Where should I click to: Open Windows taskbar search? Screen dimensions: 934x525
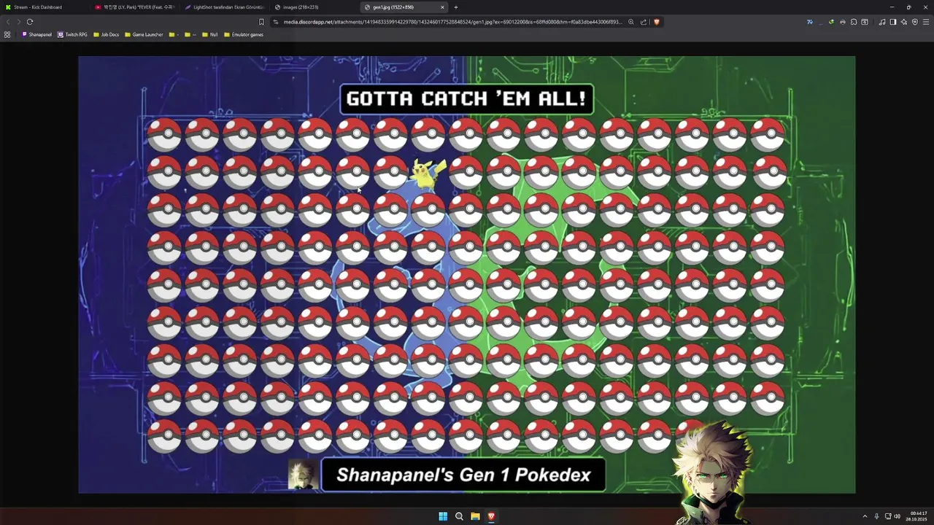coord(459,516)
